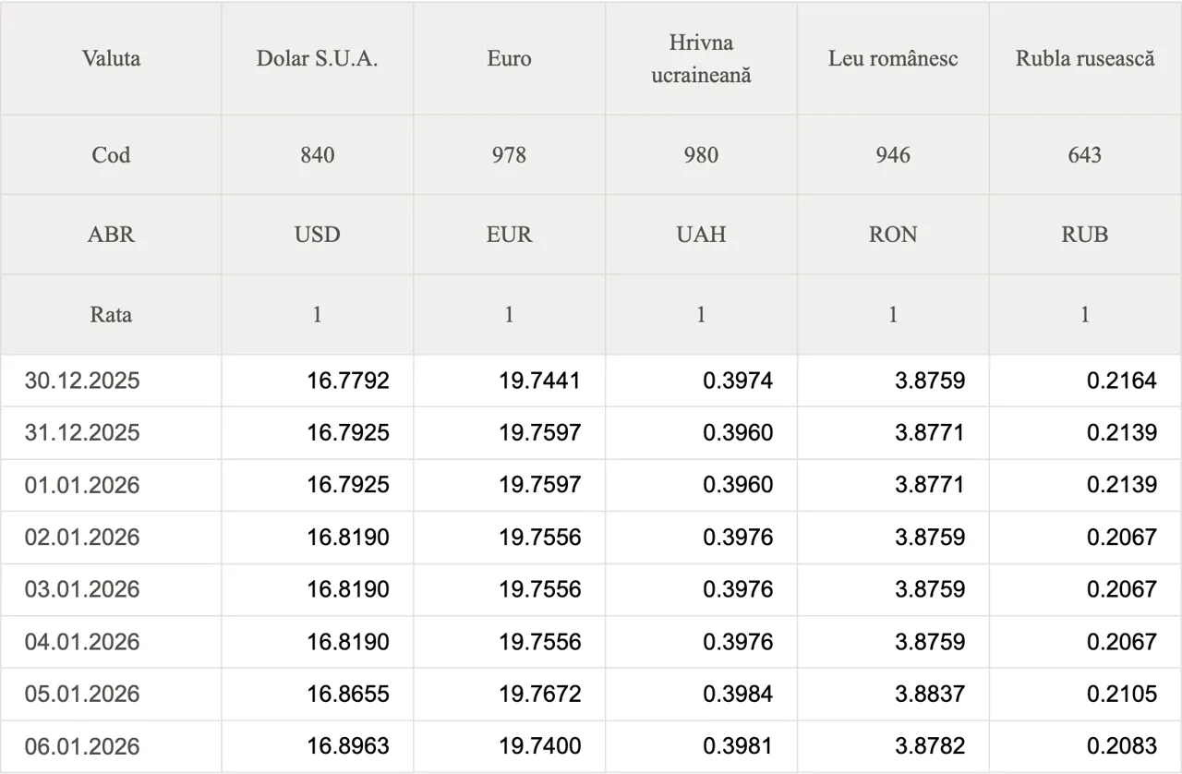Image resolution: width=1182 pixels, height=774 pixels.
Task: Click the 30.12.2025 date row label
Action: pos(82,381)
